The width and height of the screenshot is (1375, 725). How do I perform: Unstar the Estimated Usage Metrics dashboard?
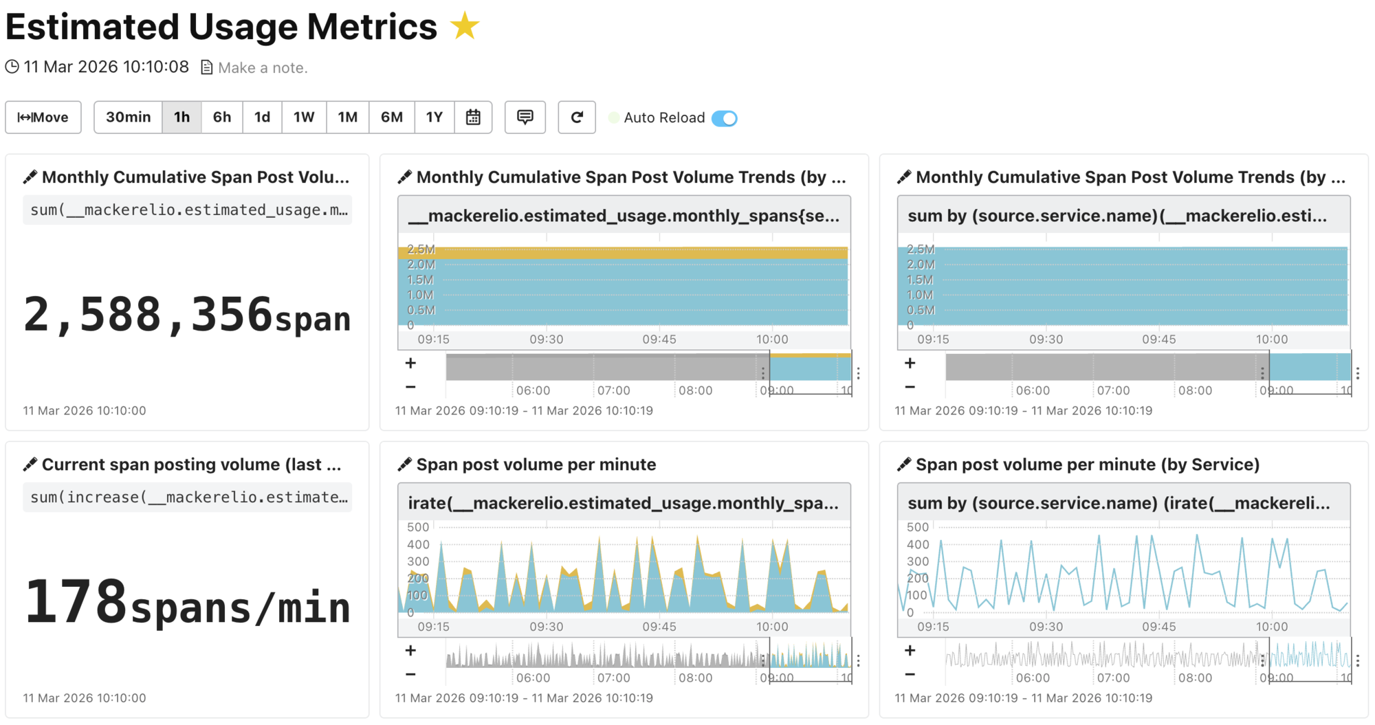pyautogui.click(x=465, y=27)
